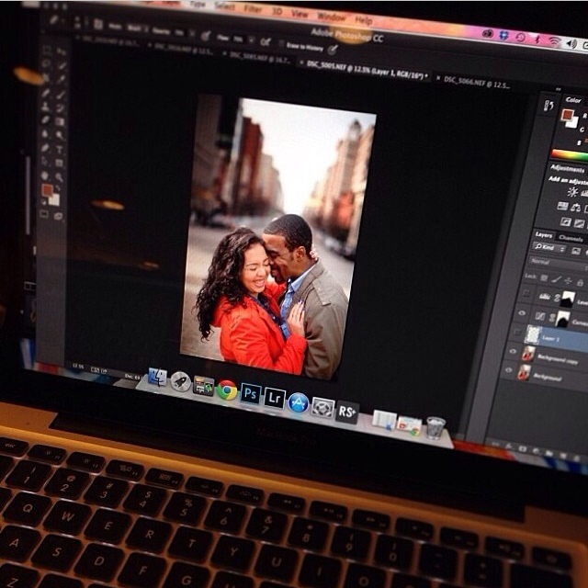Image resolution: width=588 pixels, height=588 pixels.
Task: Open the Brush Preset picker
Action: tap(76, 23)
